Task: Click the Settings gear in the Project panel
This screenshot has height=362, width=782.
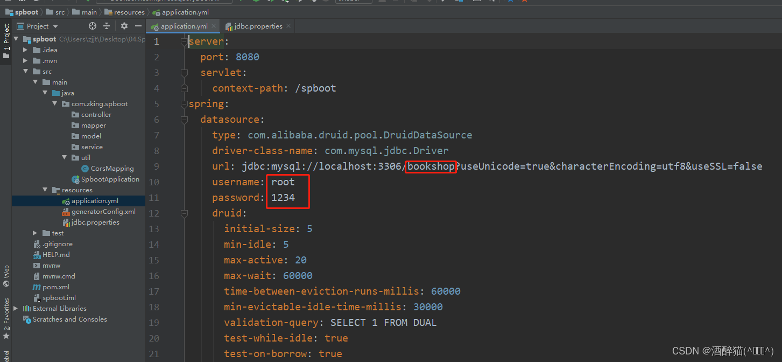Action: tap(124, 26)
